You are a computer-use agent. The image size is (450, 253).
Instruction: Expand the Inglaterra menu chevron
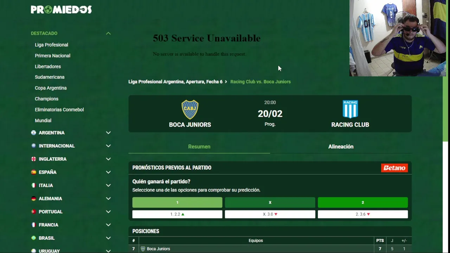point(108,159)
